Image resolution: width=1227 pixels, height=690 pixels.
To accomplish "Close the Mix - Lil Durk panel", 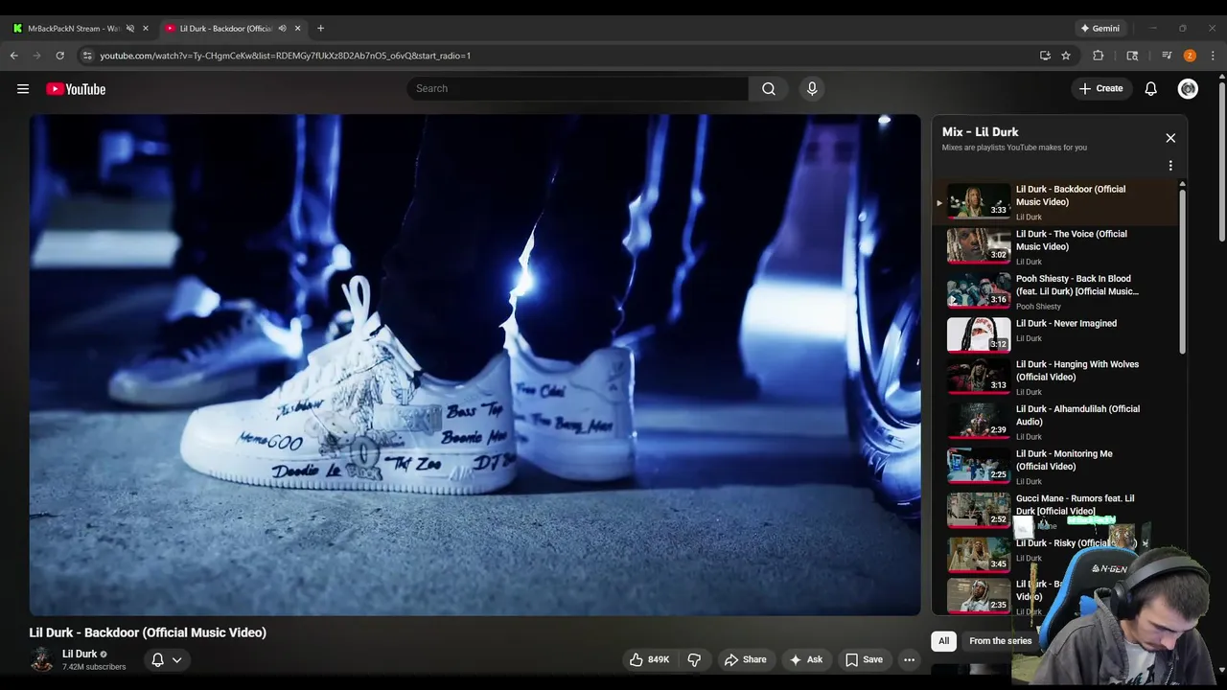I will (1170, 138).
